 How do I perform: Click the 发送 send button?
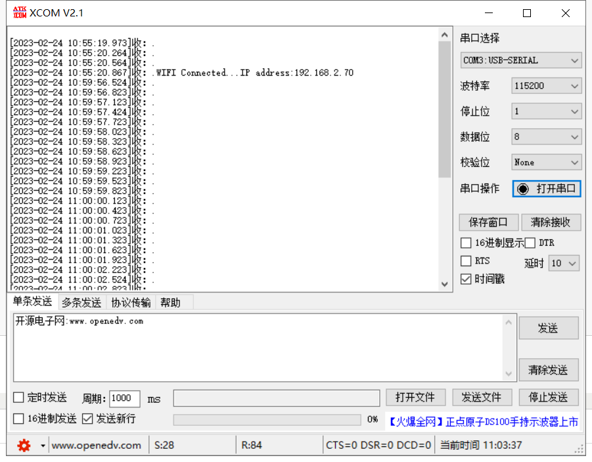click(549, 328)
